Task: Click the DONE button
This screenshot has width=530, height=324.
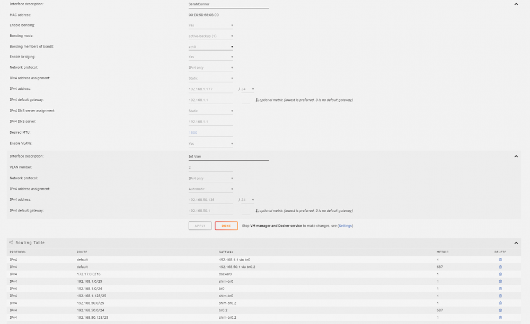Action: click(226, 226)
